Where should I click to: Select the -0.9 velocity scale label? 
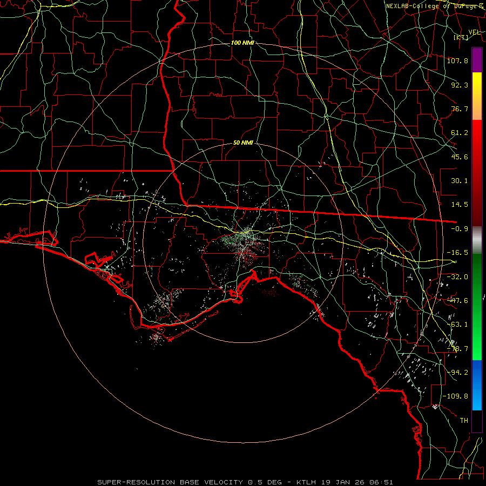click(x=460, y=229)
